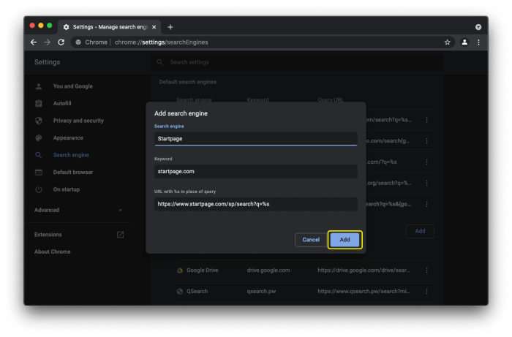Click the URL with %s query field
512x337 pixels.
(256, 204)
